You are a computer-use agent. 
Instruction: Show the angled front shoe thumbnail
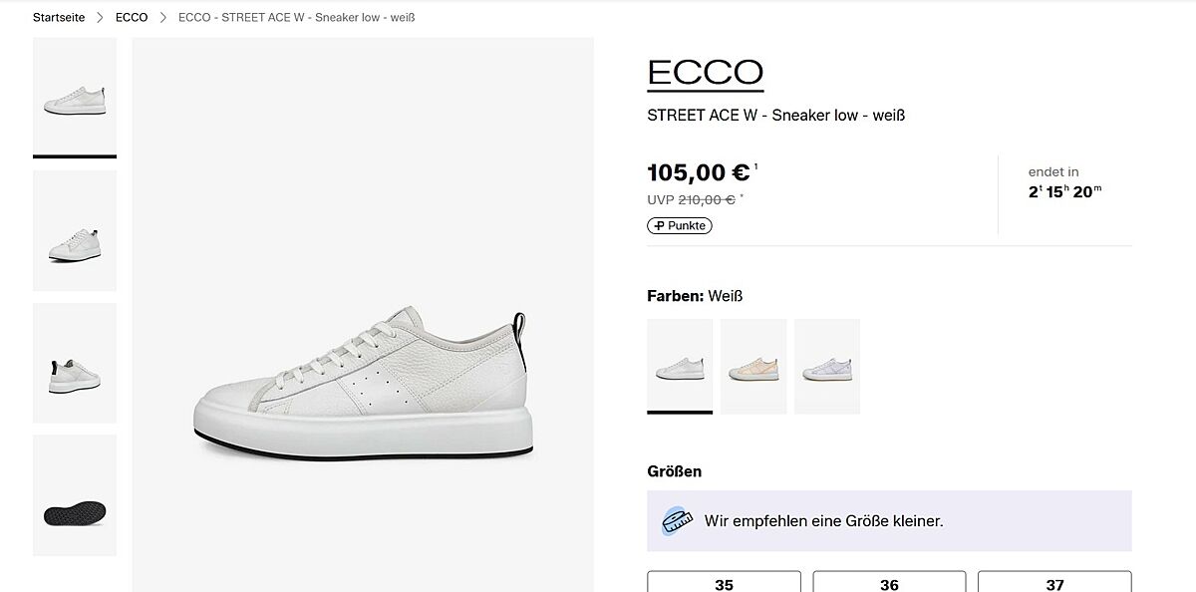(75, 230)
